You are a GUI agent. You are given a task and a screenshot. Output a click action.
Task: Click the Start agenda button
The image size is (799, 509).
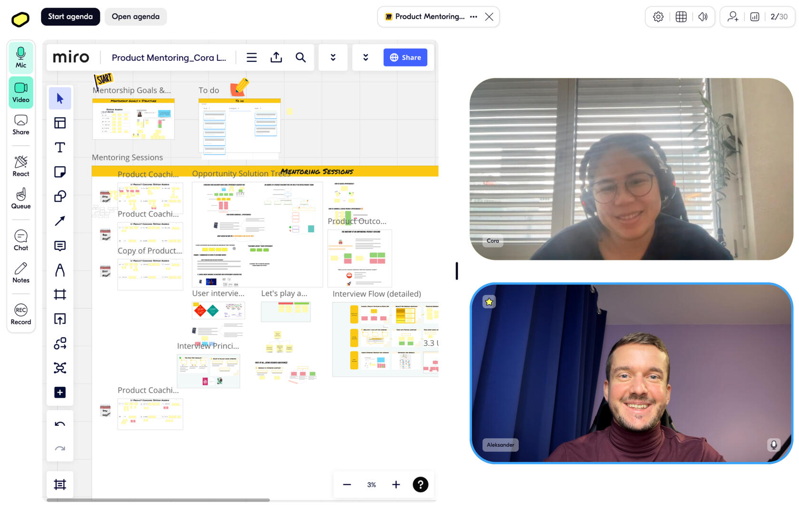point(70,17)
